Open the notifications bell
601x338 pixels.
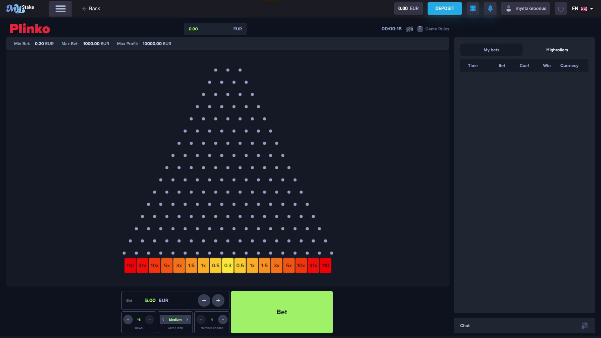pyautogui.click(x=490, y=8)
